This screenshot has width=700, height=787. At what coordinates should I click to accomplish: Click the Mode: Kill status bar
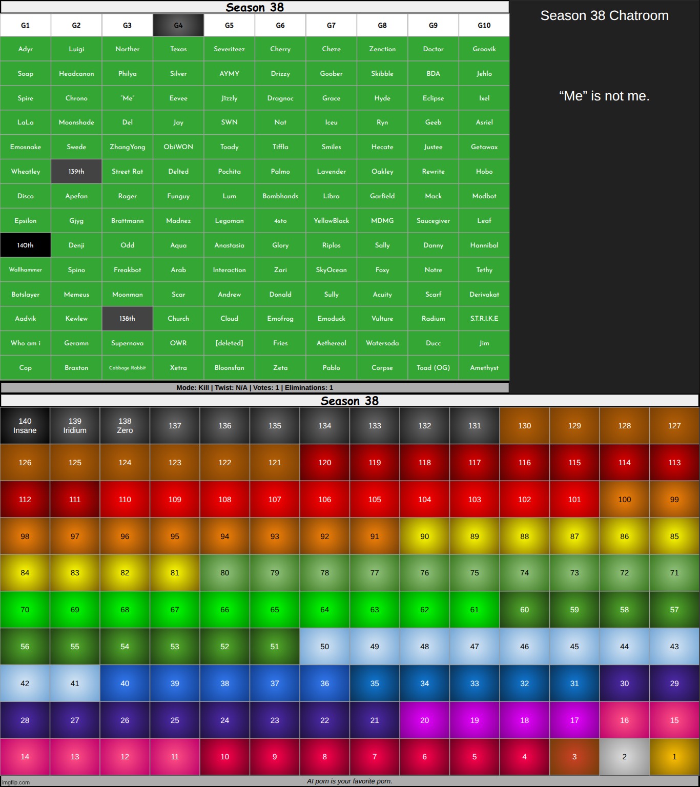(255, 388)
